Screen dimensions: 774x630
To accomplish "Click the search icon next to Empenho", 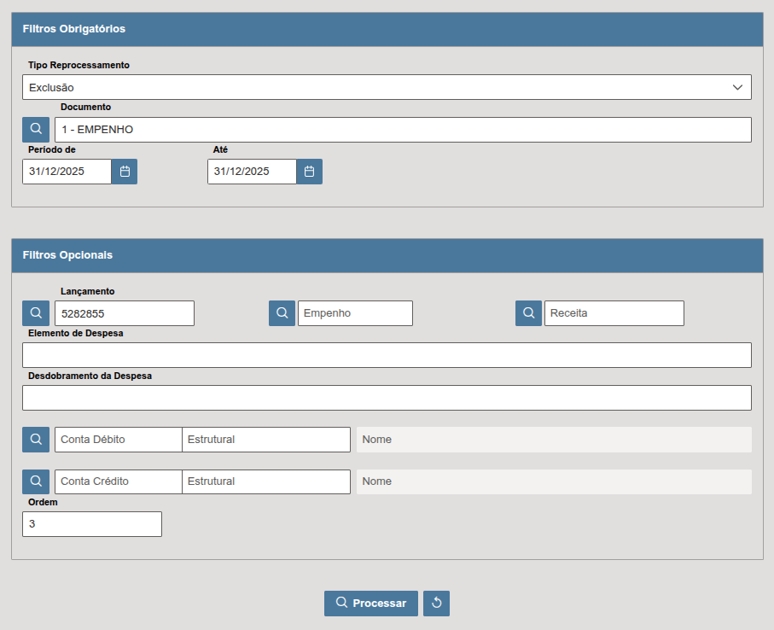I will [282, 313].
